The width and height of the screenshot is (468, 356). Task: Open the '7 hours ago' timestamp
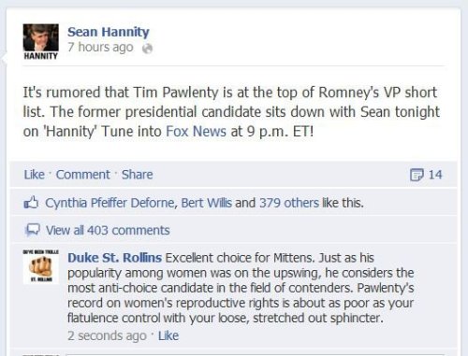pyautogui.click(x=100, y=48)
